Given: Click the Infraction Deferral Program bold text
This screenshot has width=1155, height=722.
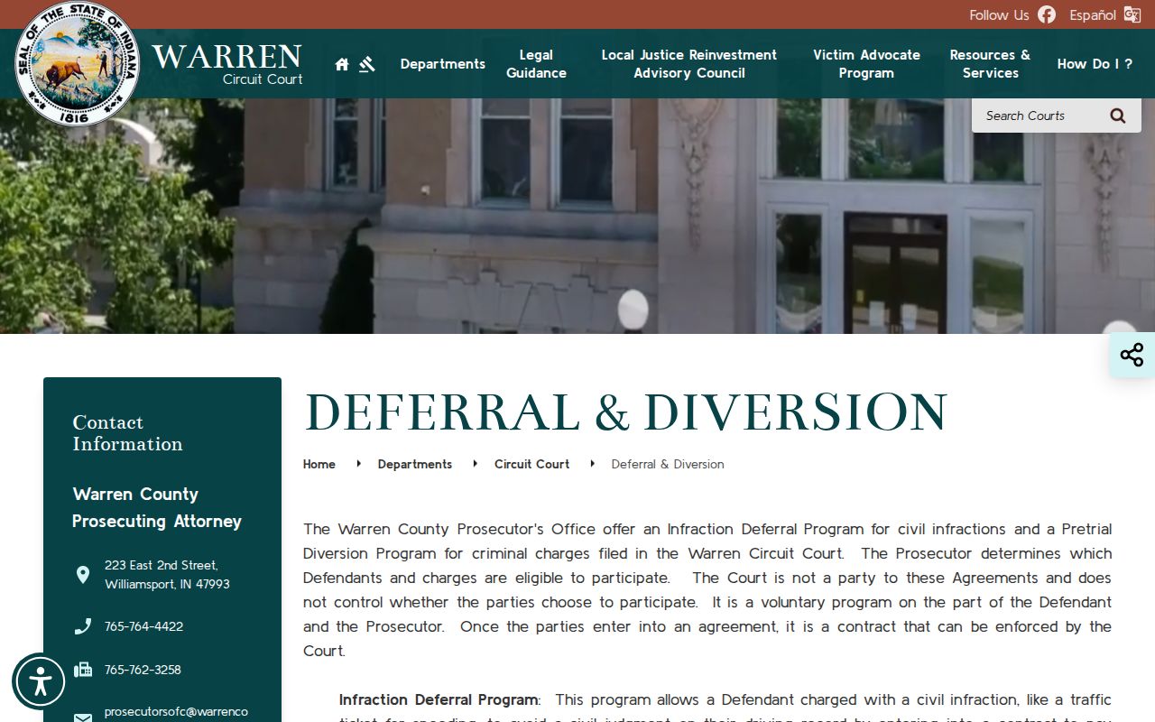Looking at the screenshot, I should (x=439, y=699).
